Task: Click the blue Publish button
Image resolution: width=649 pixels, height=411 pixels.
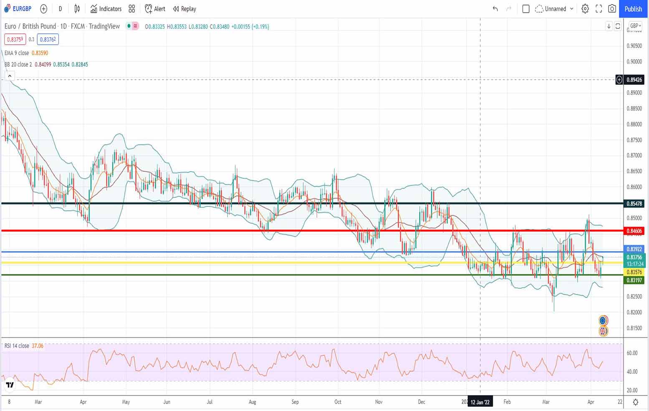Action: (x=633, y=9)
